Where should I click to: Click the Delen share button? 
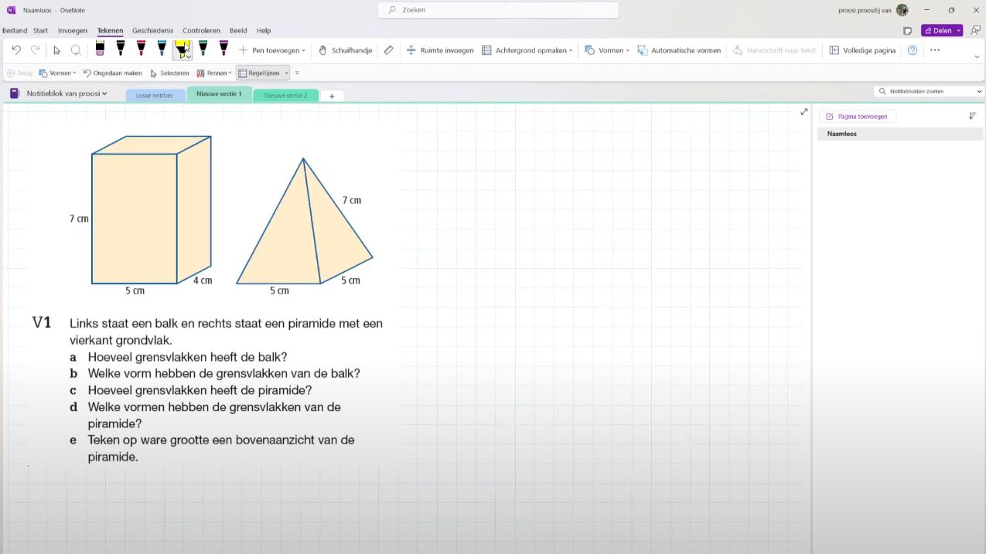click(942, 31)
